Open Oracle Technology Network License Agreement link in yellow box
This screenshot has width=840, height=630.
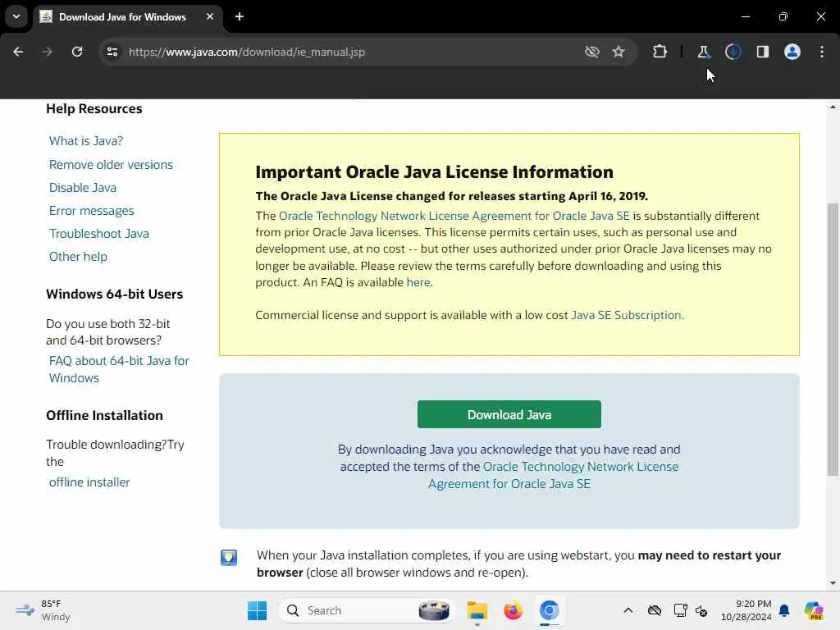(x=454, y=216)
